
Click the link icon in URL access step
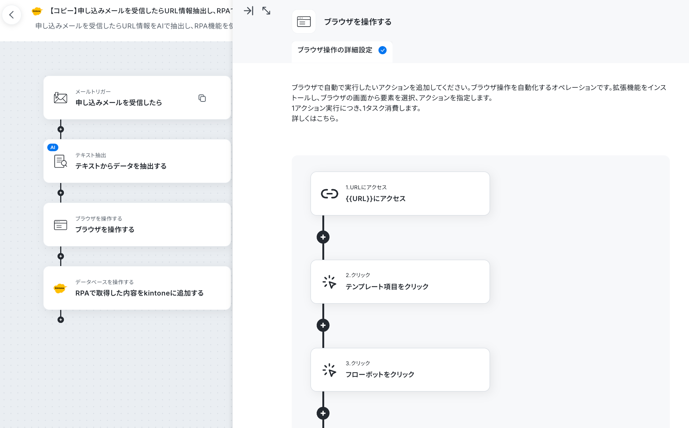[x=329, y=194]
